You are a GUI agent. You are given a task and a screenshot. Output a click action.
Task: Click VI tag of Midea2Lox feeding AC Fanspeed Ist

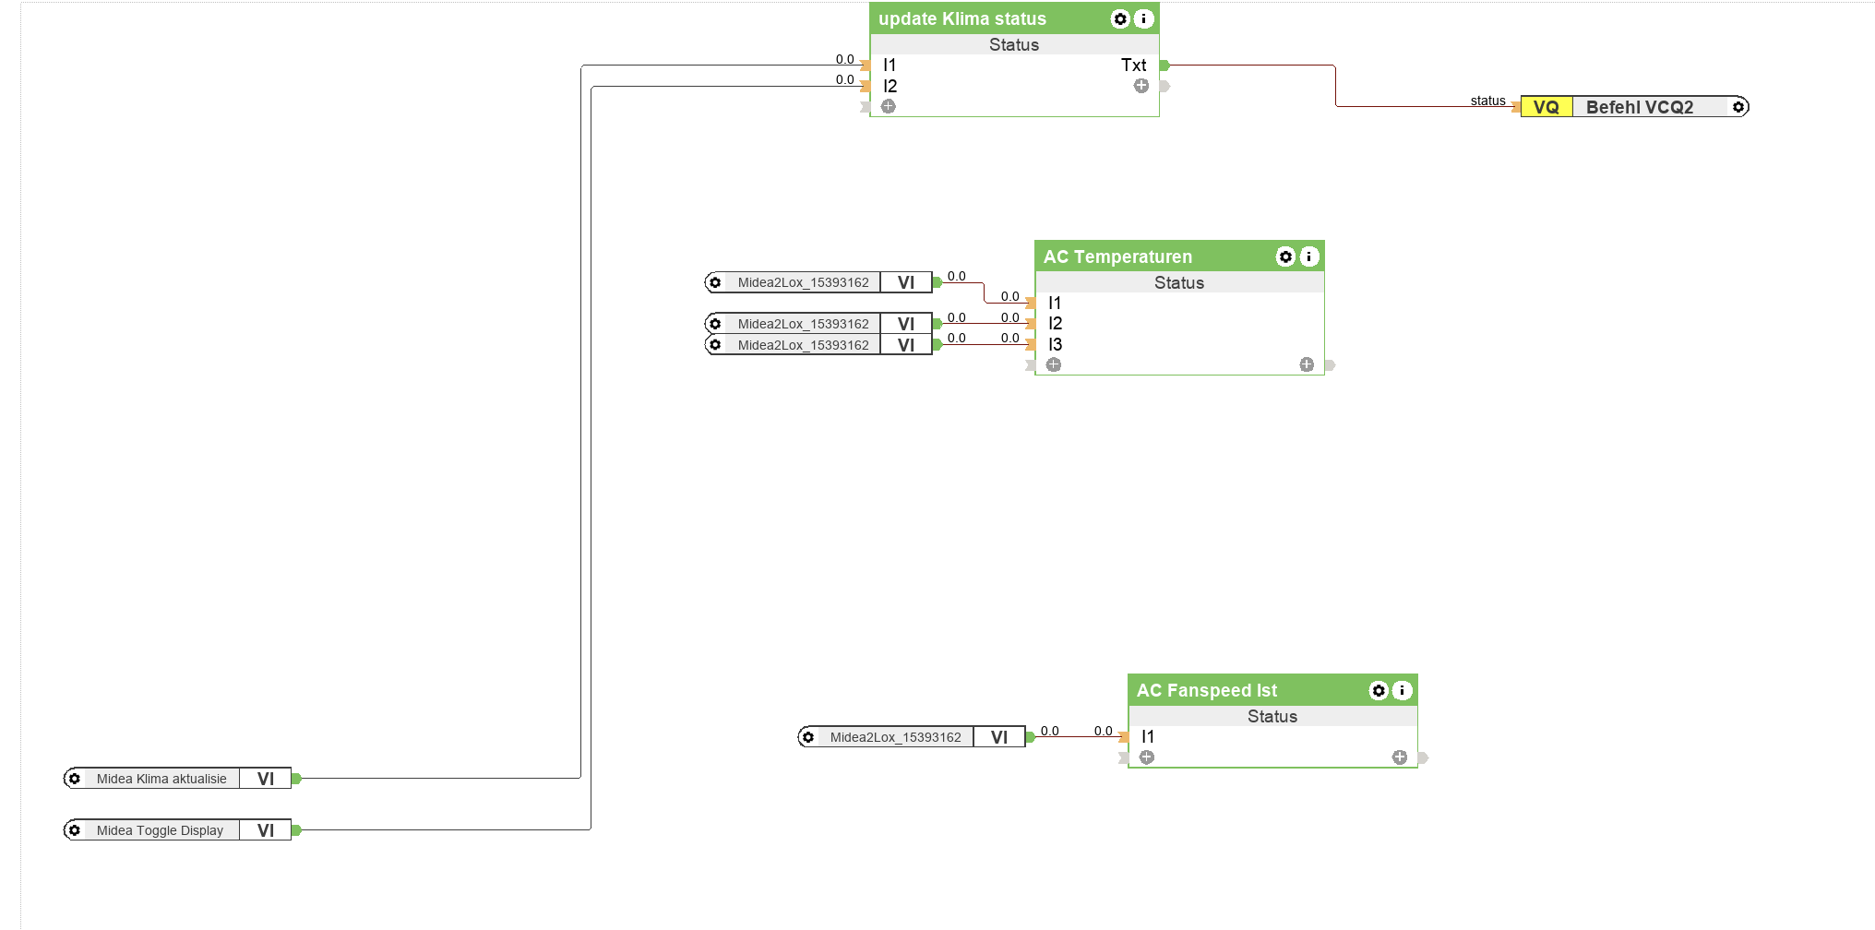coord(999,737)
